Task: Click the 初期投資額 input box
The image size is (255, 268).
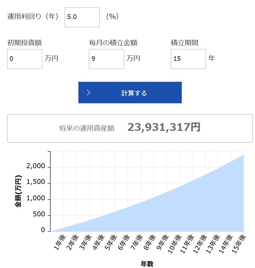Action: (x=25, y=59)
